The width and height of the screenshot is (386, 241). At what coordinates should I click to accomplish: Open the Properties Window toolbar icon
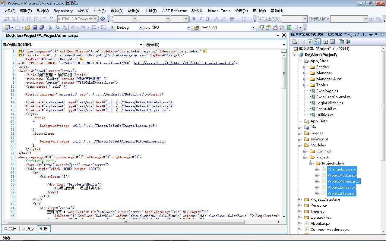coord(268,27)
